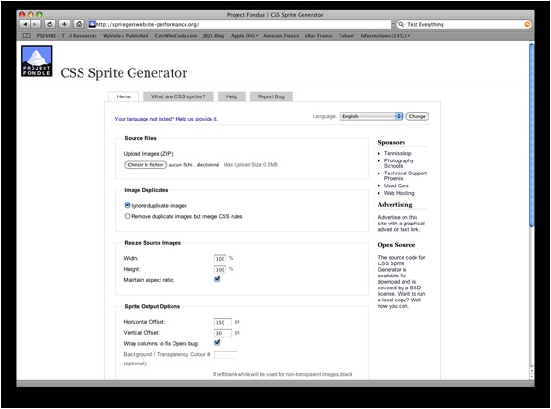Reload the page with the refresh icon
The image size is (551, 409).
click(x=49, y=24)
